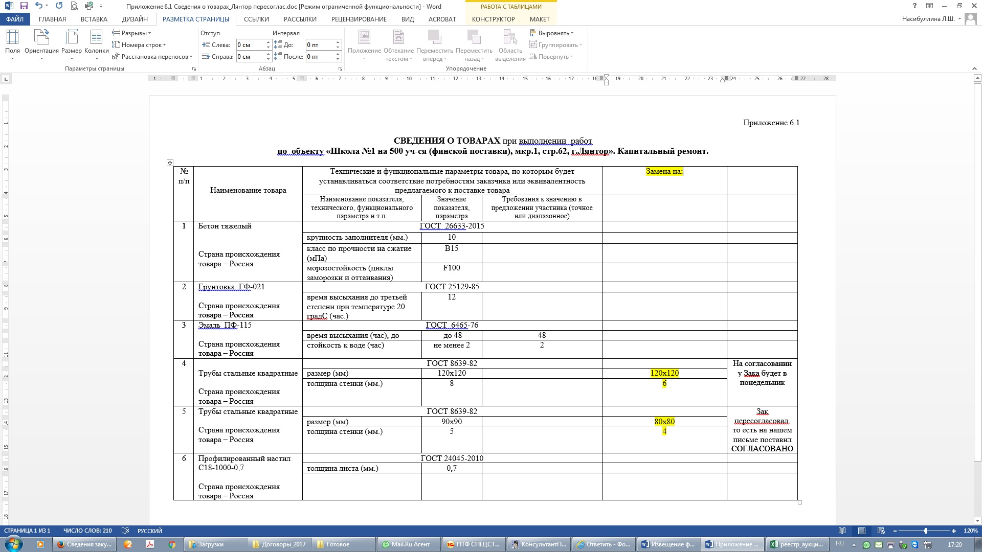Click the zoom slider handle
The image size is (982, 552).
click(925, 531)
